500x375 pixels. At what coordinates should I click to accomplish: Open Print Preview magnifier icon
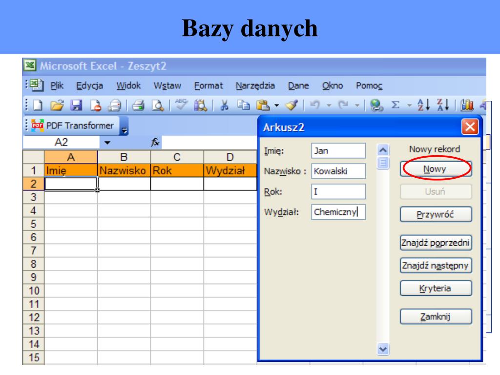tap(158, 105)
